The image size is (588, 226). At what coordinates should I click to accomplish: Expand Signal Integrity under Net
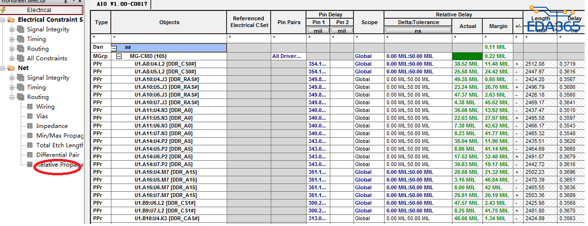[x=12, y=78]
